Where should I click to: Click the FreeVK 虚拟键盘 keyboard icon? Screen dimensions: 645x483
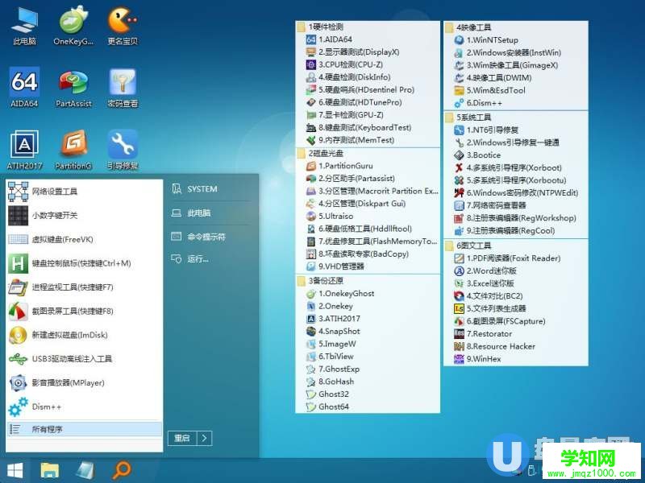pyautogui.click(x=18, y=239)
